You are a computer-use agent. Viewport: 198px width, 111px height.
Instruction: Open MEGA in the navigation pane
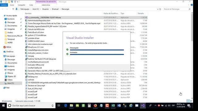9,47
